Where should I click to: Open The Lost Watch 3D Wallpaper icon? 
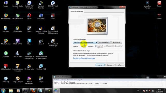point(53,43)
